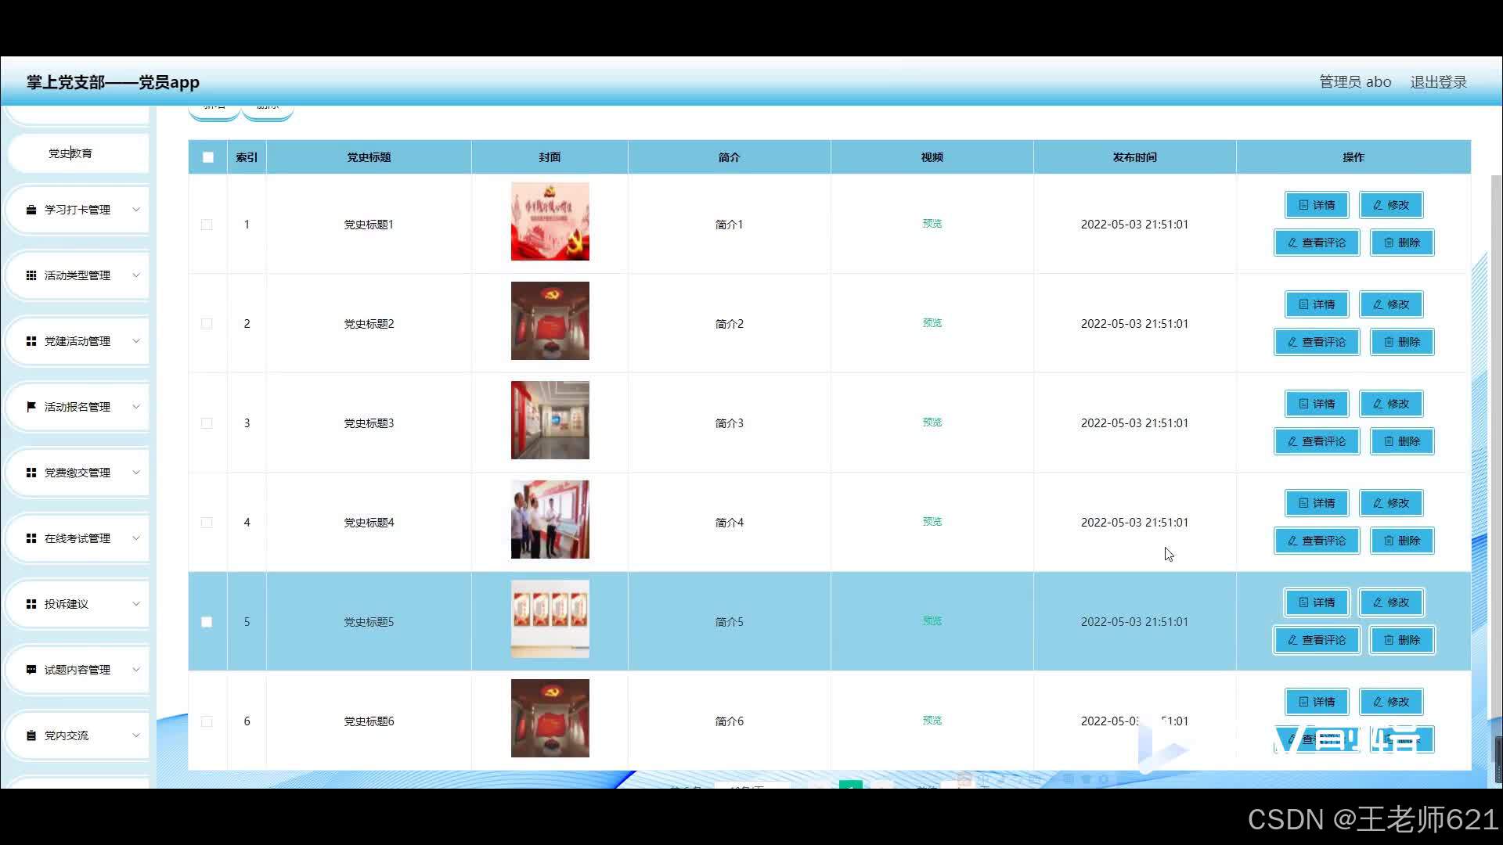Expand the 党费缴交管理 menu chevron
Viewport: 1503px width, 845px height.
(x=136, y=473)
